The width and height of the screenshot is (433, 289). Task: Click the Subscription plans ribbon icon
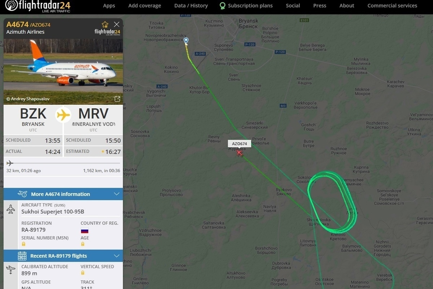tap(223, 6)
